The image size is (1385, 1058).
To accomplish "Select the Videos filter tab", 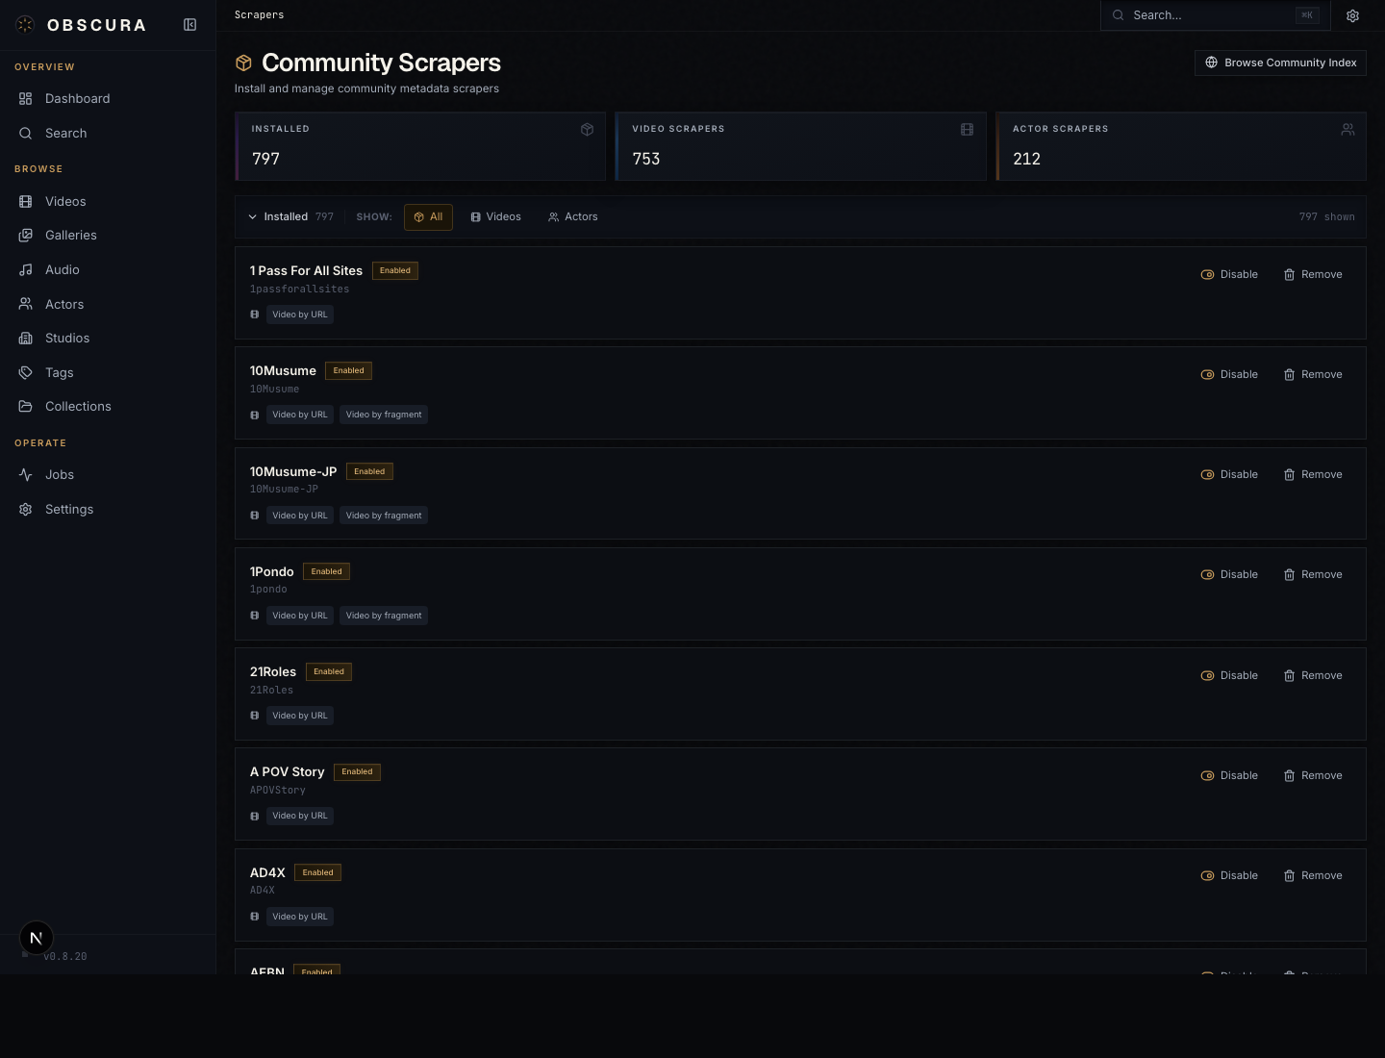I will click(495, 217).
